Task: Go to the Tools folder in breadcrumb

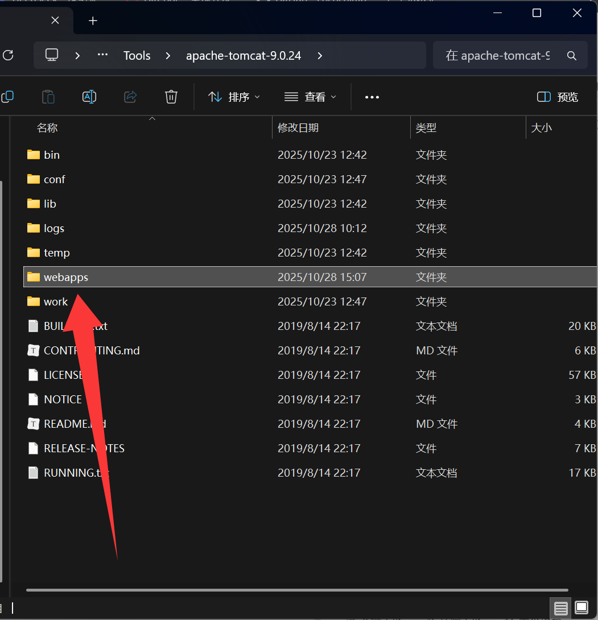Action: coord(137,56)
